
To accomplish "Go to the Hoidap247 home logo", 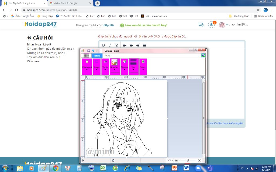I will click(41, 24).
